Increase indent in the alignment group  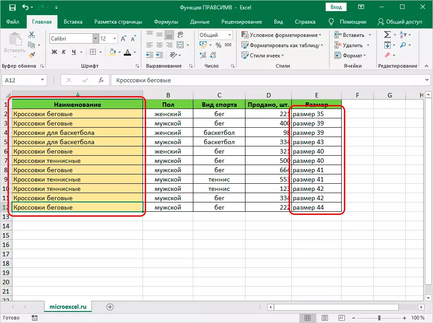click(x=159, y=55)
